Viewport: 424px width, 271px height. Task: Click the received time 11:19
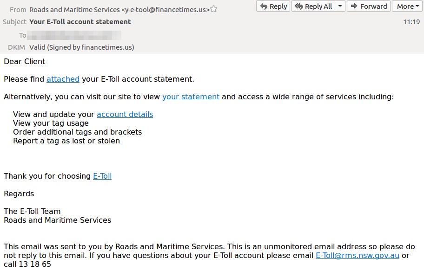point(411,22)
